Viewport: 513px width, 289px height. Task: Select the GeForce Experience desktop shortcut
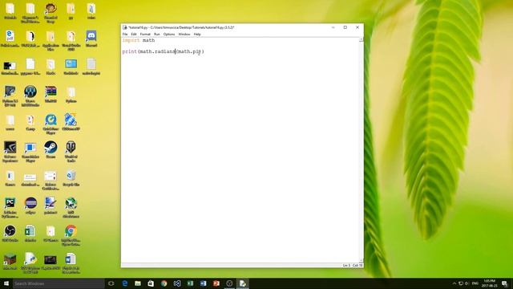(10, 152)
